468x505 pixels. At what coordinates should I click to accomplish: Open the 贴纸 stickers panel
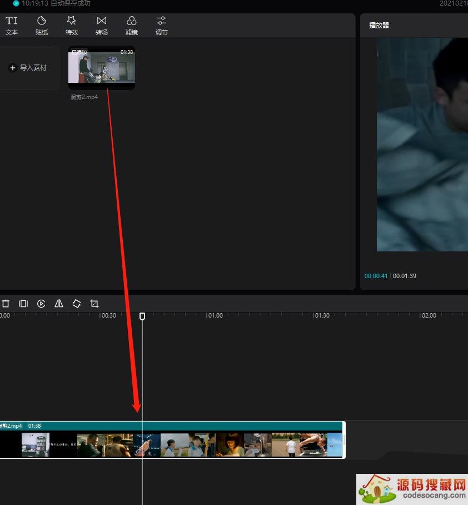[x=42, y=26]
